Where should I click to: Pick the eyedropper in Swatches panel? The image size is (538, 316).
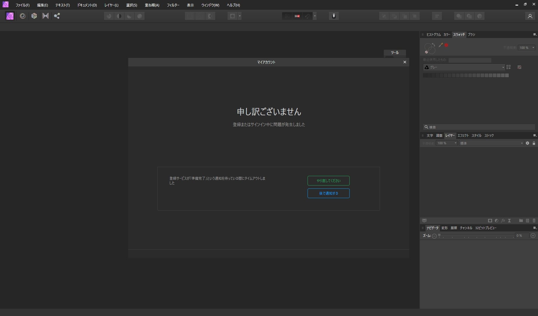tap(440, 45)
